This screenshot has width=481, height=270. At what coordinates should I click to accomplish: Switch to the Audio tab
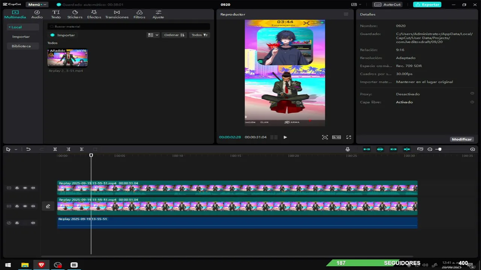pos(37,14)
